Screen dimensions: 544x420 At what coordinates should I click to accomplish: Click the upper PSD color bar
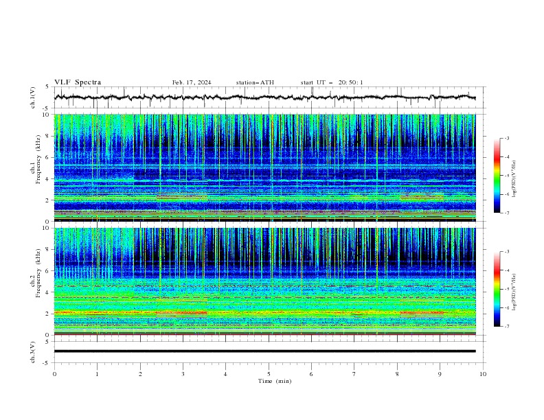point(497,176)
